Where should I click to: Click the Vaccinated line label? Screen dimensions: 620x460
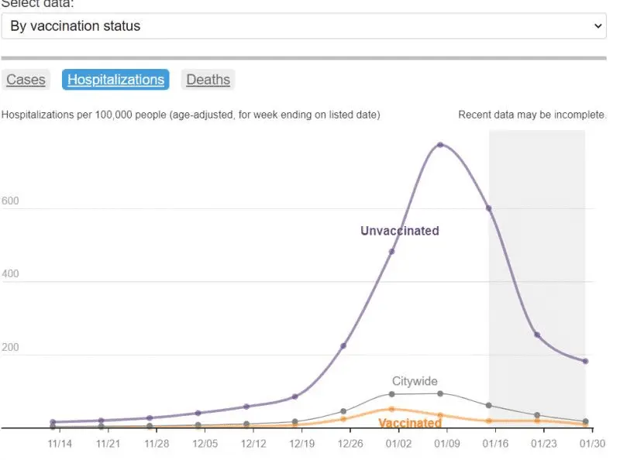(x=409, y=424)
